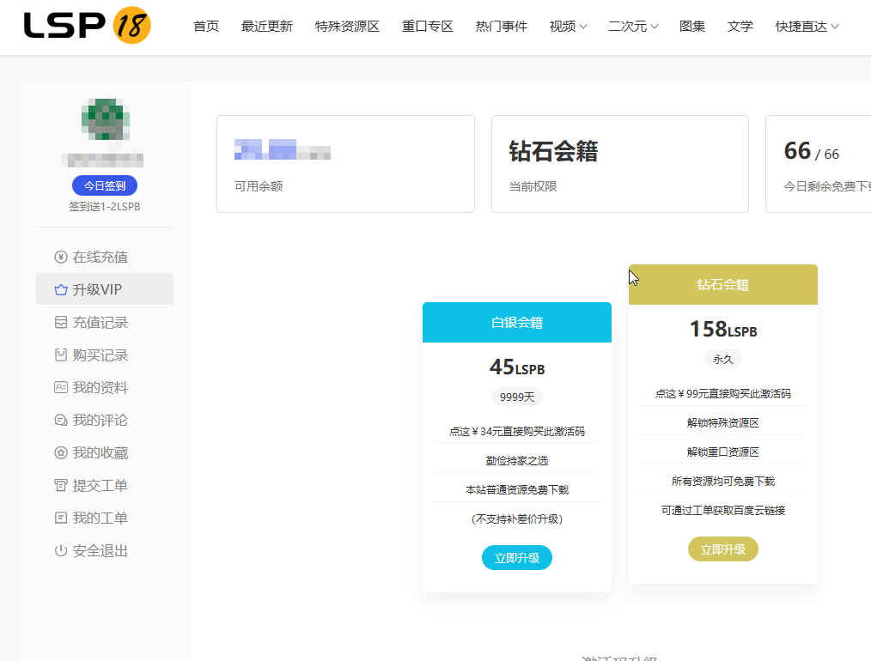Open the 热门事件 nav item
871x661 pixels.
(501, 26)
